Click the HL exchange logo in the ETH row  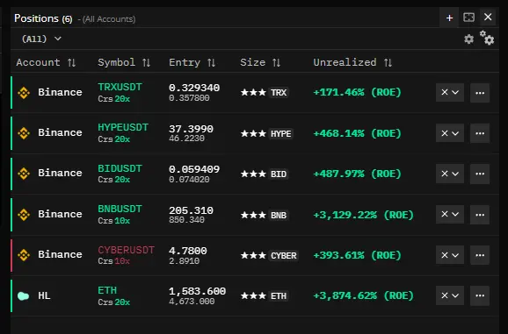pyautogui.click(x=24, y=295)
